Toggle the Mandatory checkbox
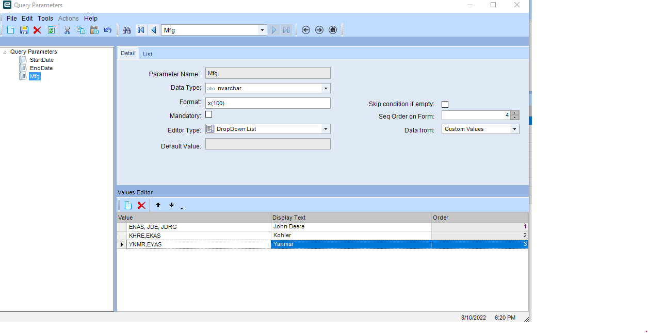The height and width of the screenshot is (333, 648). 209,114
